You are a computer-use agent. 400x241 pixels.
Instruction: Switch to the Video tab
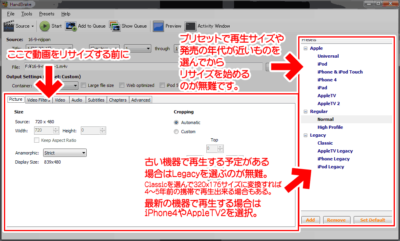click(x=60, y=100)
